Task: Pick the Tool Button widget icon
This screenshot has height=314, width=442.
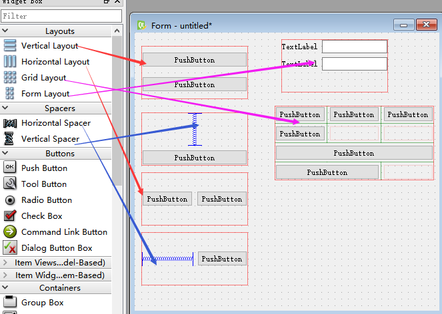Action: (10, 184)
